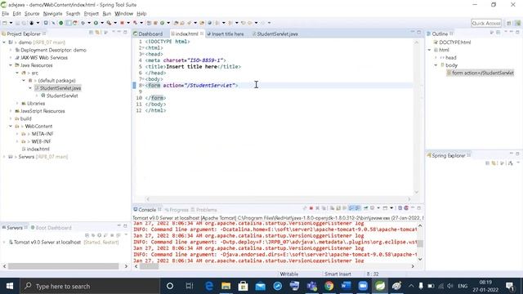Minimize the Outline panel
The image size is (523, 294).
click(x=512, y=32)
